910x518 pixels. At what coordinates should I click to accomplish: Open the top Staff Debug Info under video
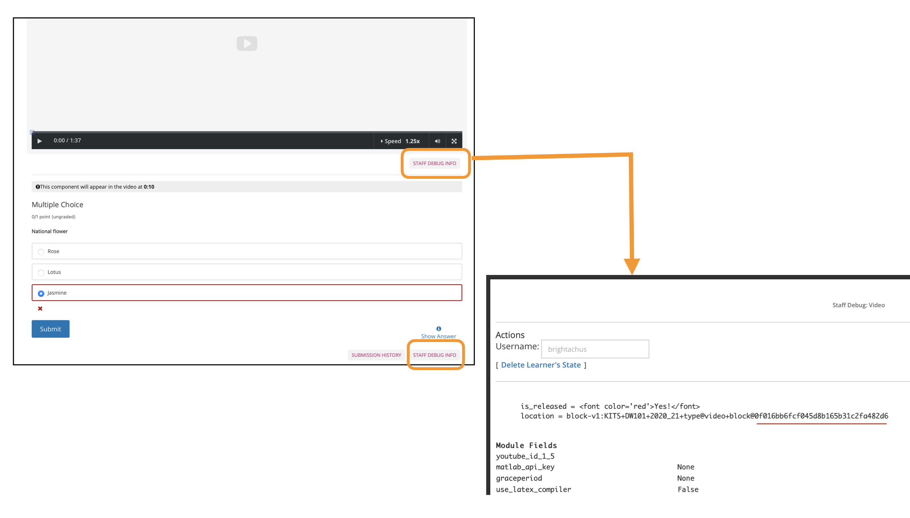434,163
